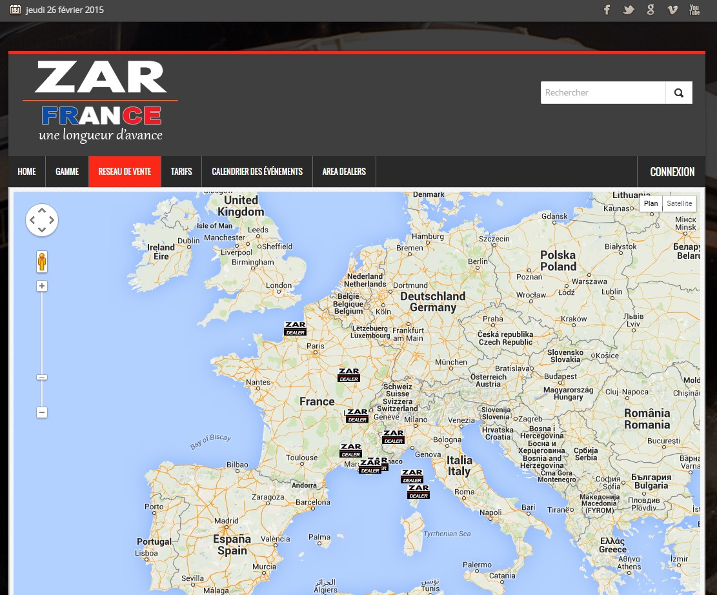Focus the Rechercher search field

[x=603, y=93]
